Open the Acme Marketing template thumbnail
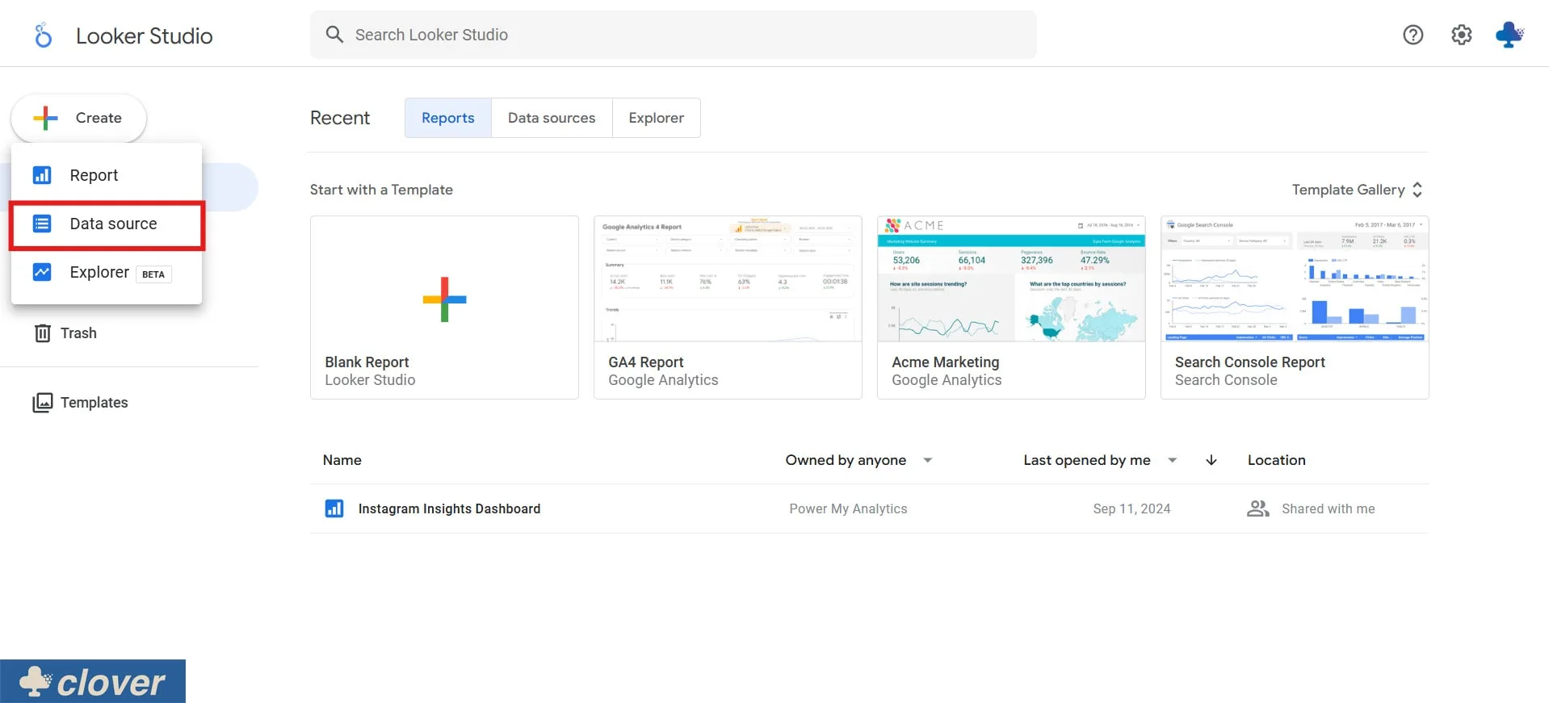The width and height of the screenshot is (1549, 703). [x=1011, y=279]
